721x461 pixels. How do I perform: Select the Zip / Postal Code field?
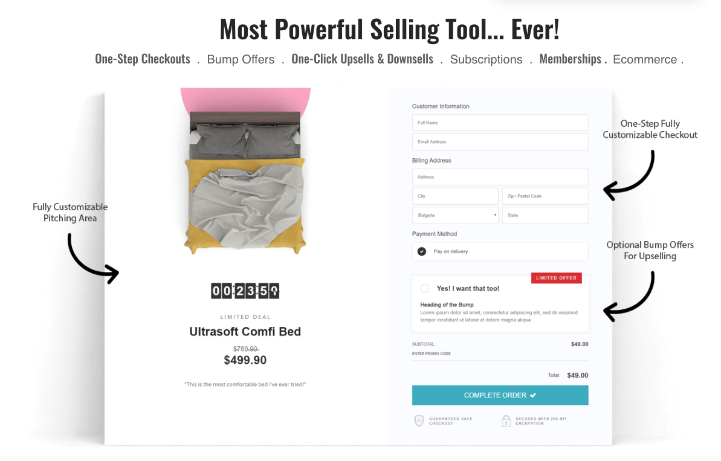[545, 196]
